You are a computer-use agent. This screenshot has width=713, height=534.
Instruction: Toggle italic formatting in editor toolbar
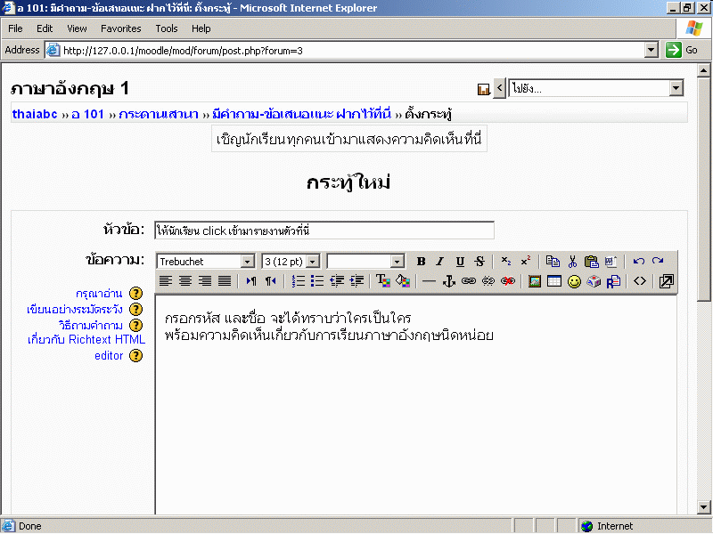pyautogui.click(x=440, y=262)
